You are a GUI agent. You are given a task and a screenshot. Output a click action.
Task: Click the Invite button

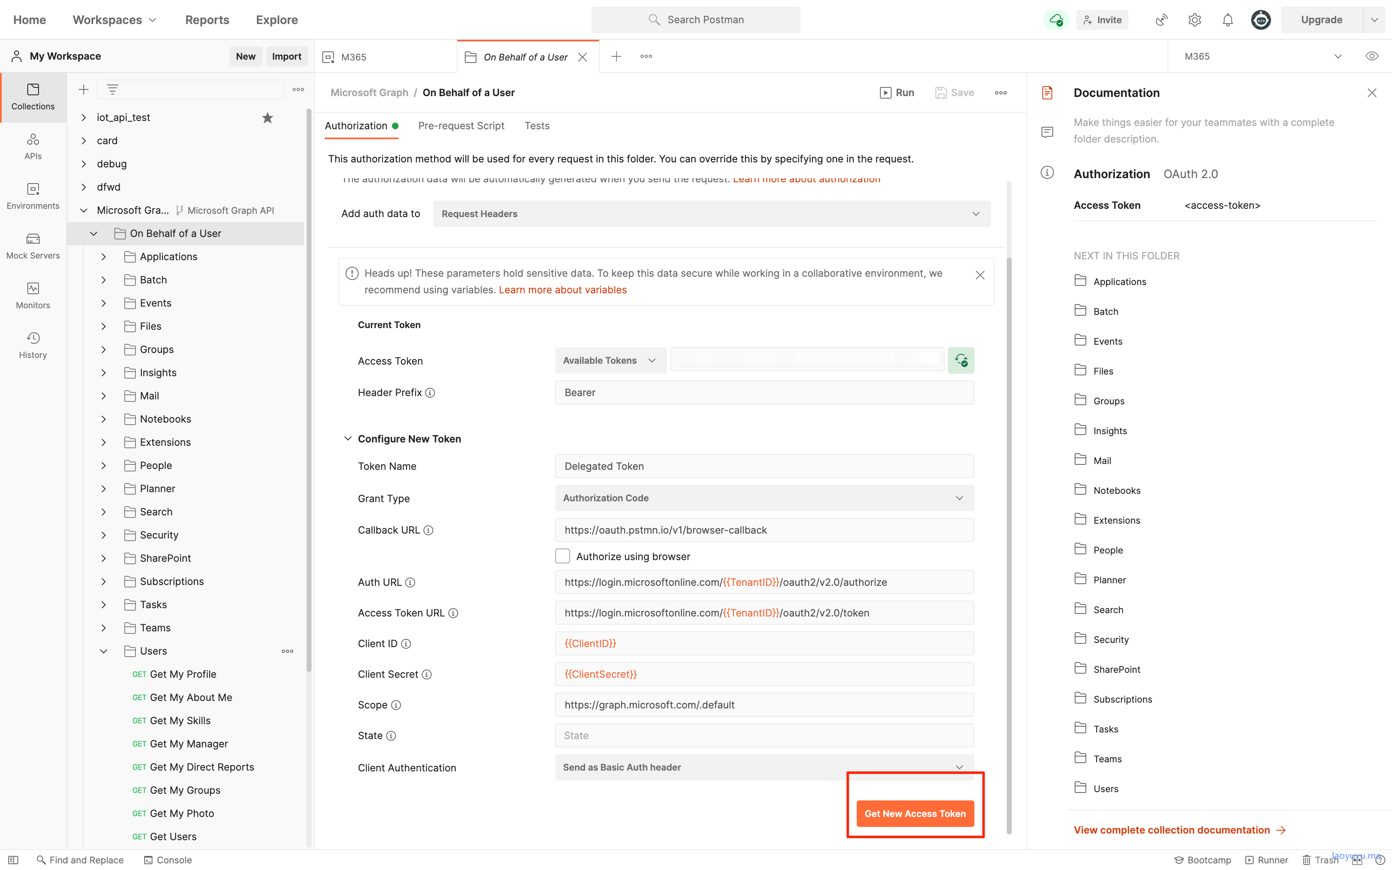tap(1102, 19)
